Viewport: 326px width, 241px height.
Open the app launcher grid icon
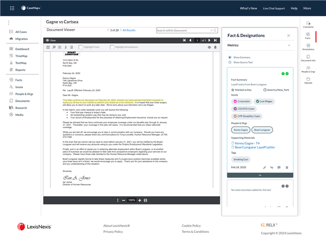point(12,8)
